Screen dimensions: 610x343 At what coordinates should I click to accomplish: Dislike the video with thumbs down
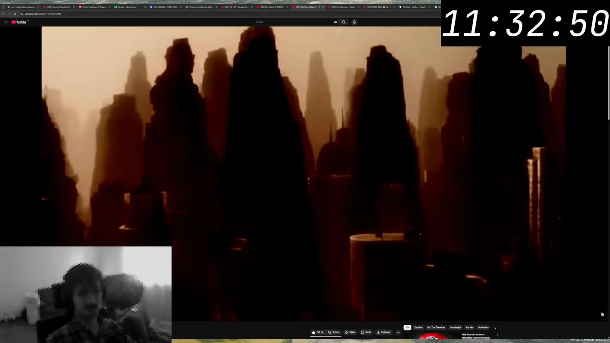tap(334, 332)
